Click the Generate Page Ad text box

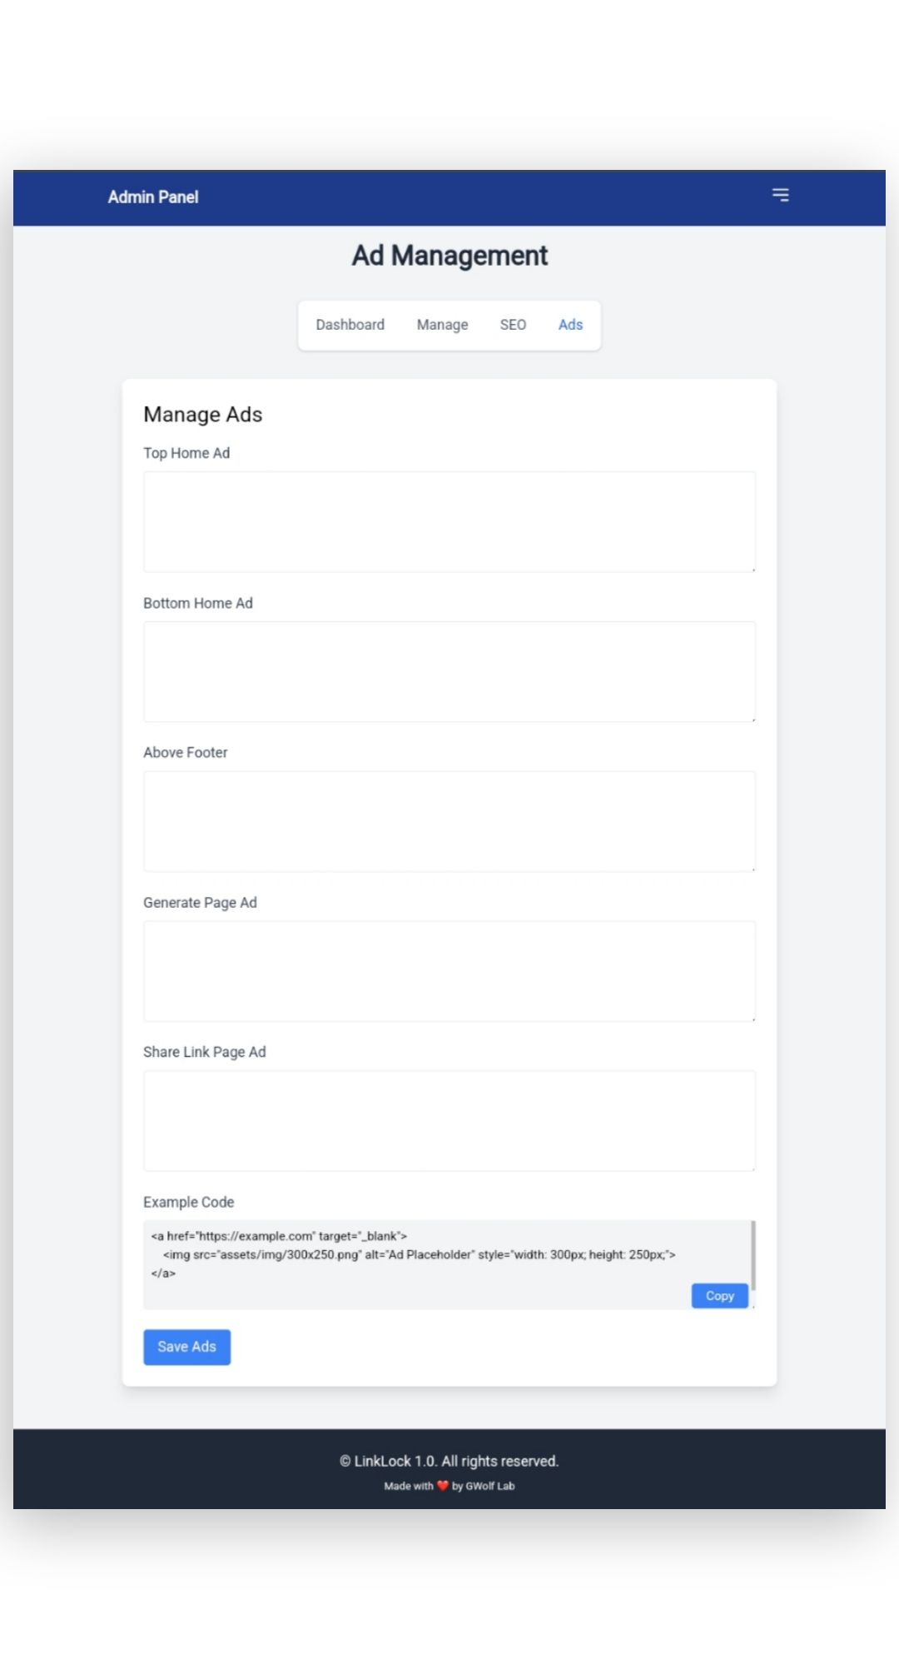[449, 972]
